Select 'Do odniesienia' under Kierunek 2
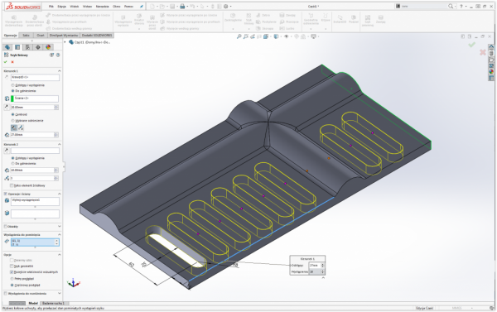Screen dimensions: 497x312 click(x=13, y=163)
